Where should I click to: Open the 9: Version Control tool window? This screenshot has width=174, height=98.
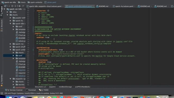(x=14, y=90)
